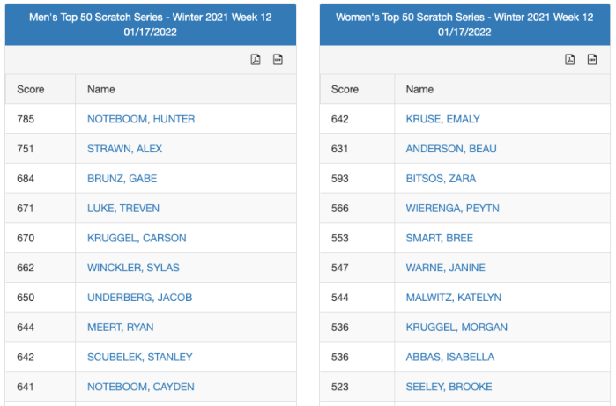Screen dimensions: 616x406
Task: Open WINCKLER, SYLAS link
Action: pos(131,268)
